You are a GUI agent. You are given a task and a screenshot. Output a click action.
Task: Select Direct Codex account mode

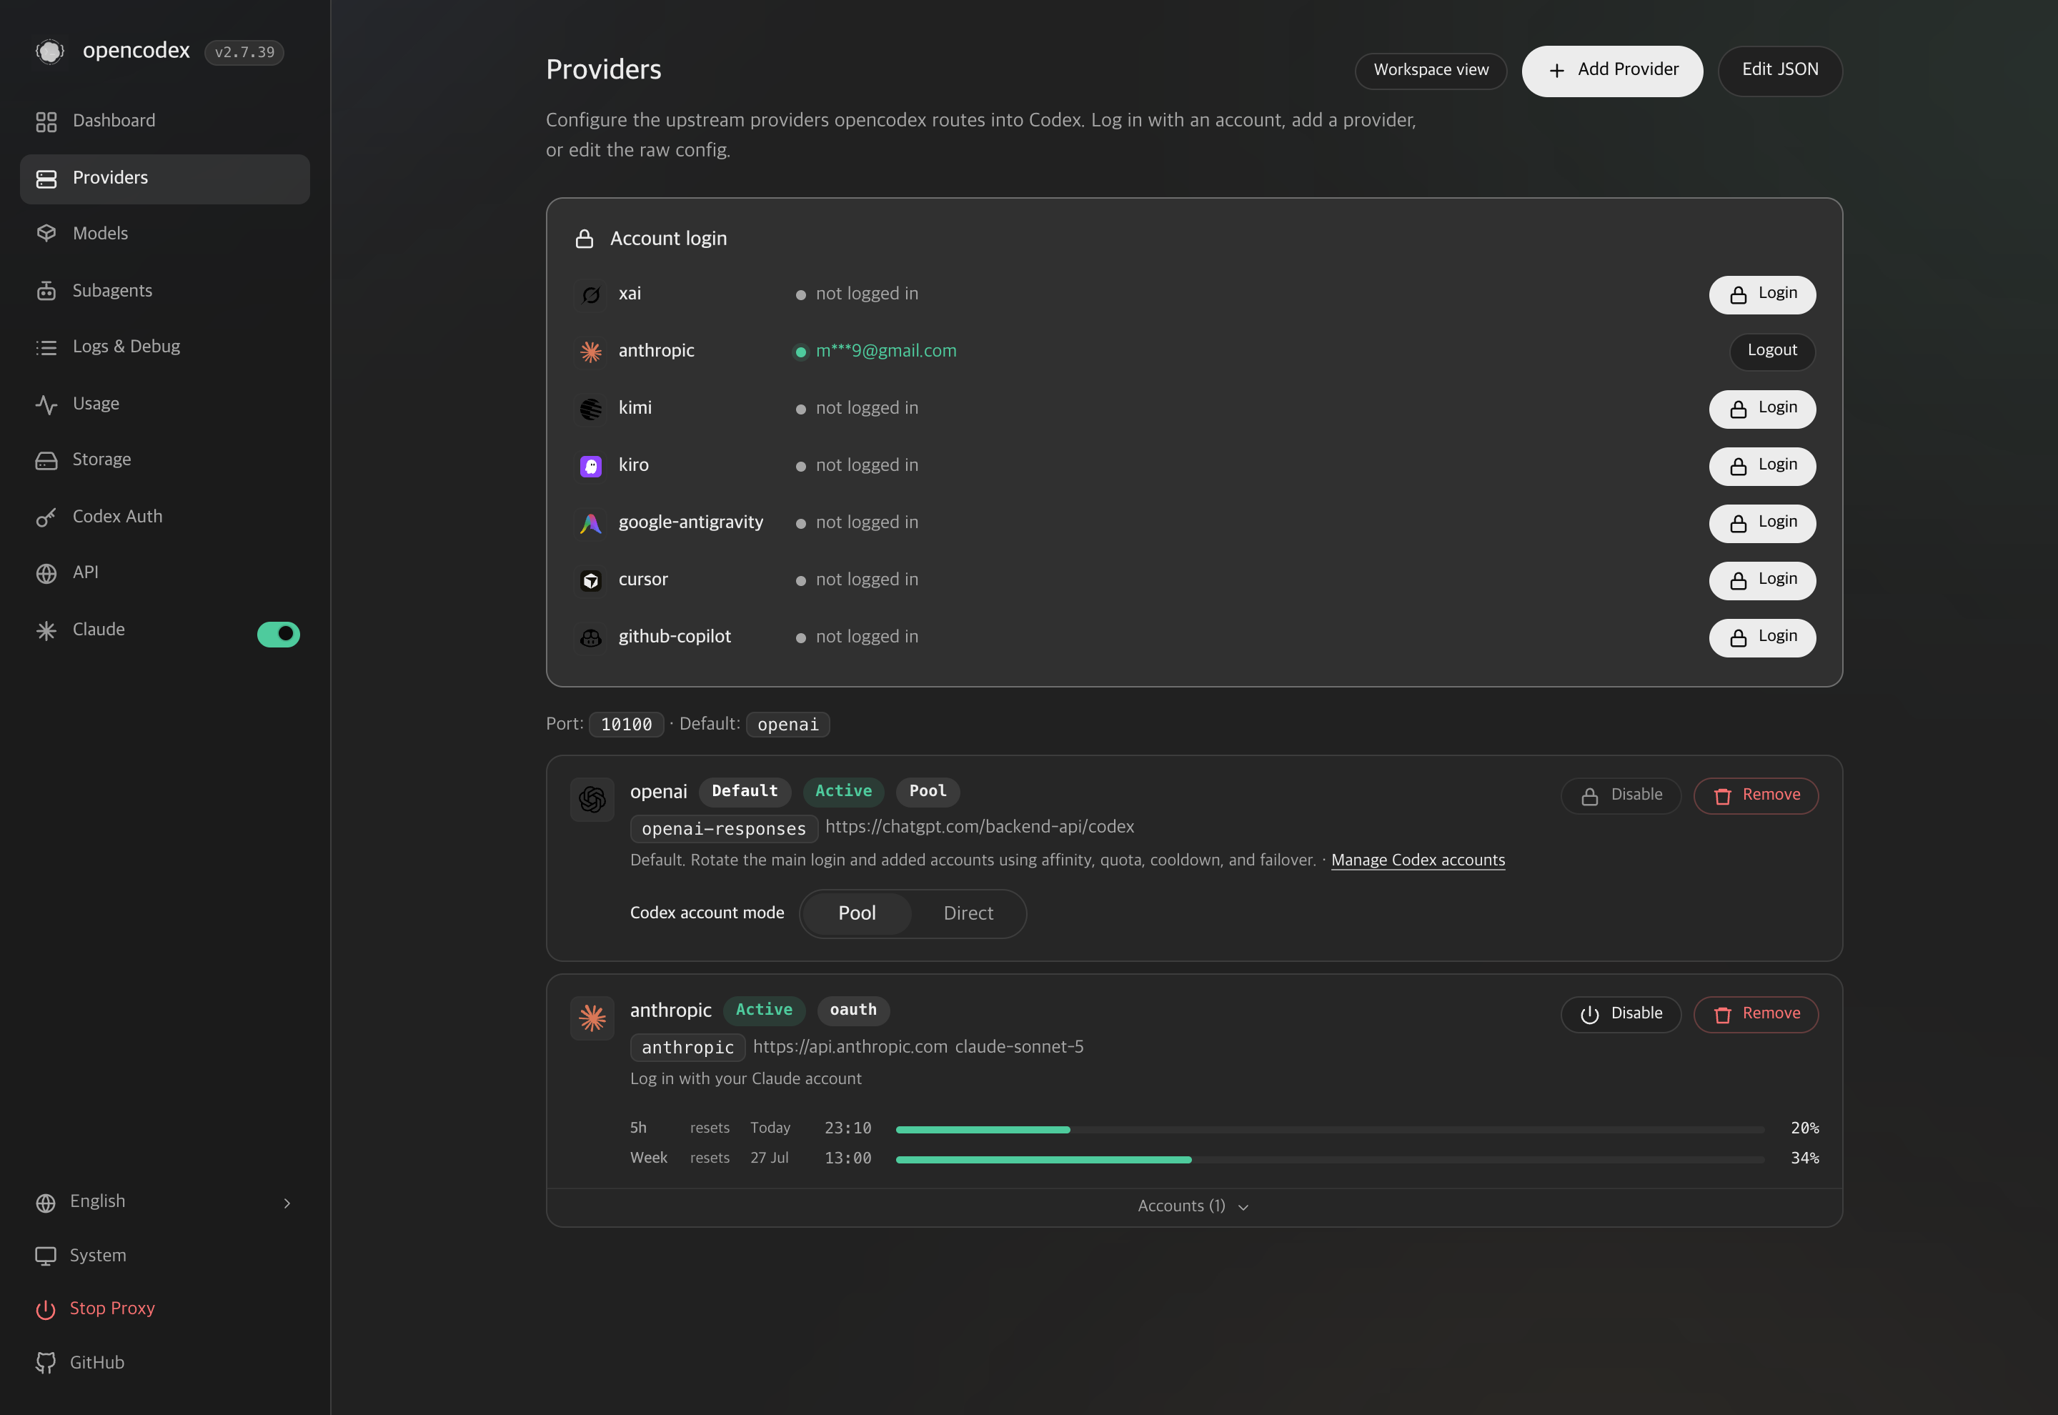click(968, 913)
